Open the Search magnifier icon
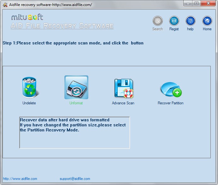This screenshot has width=218, height=185. [x=158, y=21]
